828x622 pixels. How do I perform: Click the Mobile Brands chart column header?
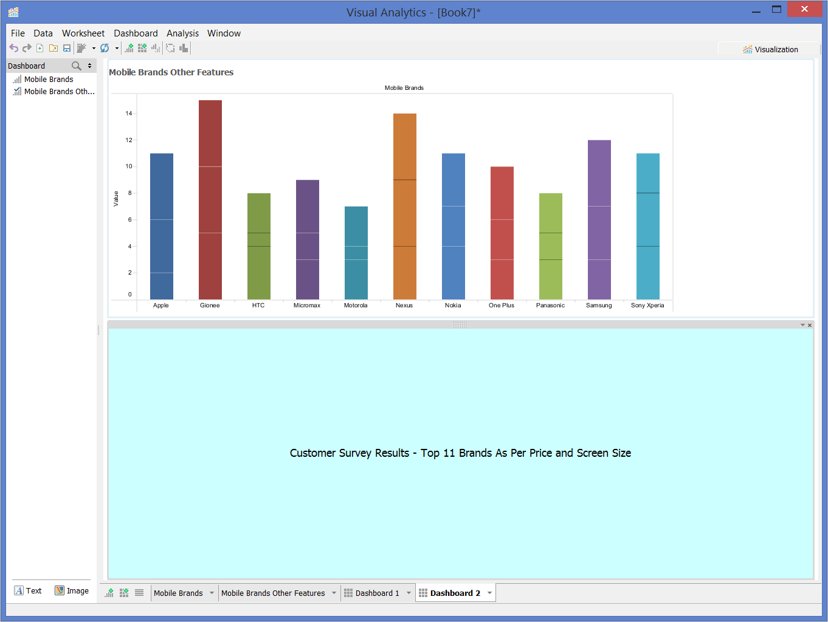(x=404, y=88)
